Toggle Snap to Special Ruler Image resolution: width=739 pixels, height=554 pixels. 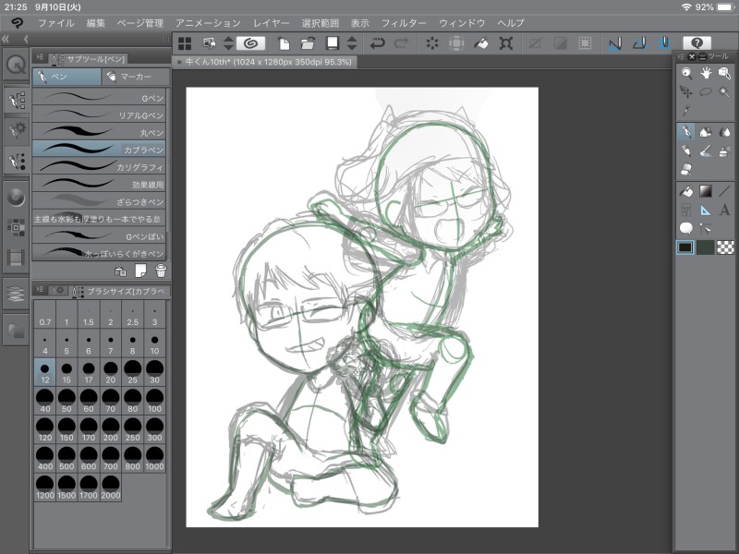click(x=639, y=43)
